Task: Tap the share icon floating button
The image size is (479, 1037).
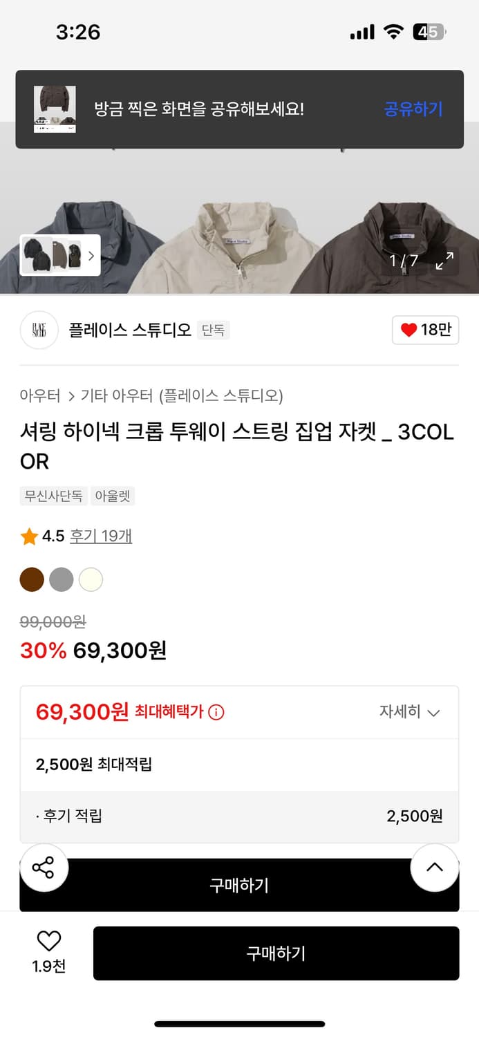Action: [44, 868]
